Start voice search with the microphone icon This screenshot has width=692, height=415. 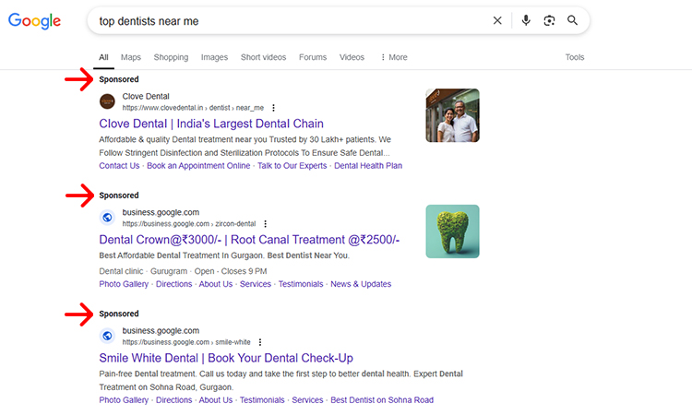click(526, 20)
